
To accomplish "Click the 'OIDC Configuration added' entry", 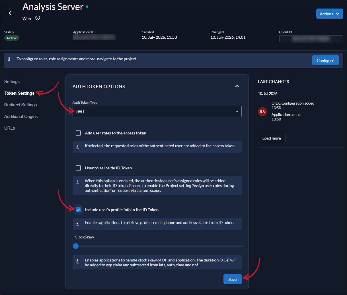I will pyautogui.click(x=293, y=103).
